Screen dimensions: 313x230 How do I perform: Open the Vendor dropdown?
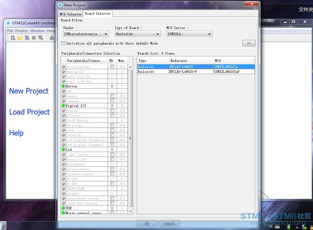[x=86, y=34]
